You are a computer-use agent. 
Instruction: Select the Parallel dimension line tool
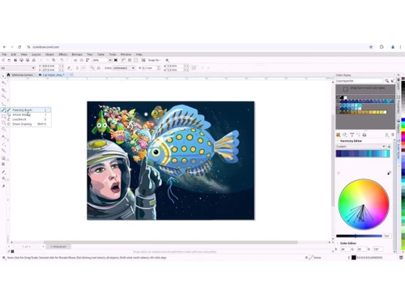pyautogui.click(x=3, y=144)
